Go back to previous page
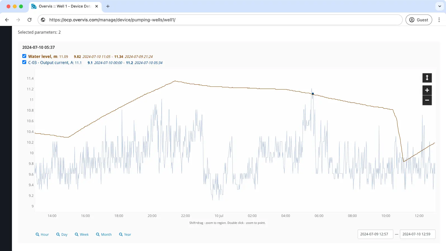446x251 pixels. pos(7,20)
